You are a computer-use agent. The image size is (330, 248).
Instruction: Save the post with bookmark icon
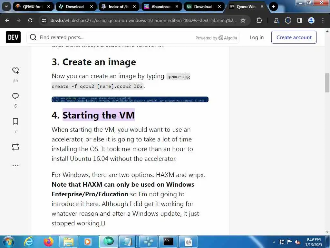[x=15, y=121]
